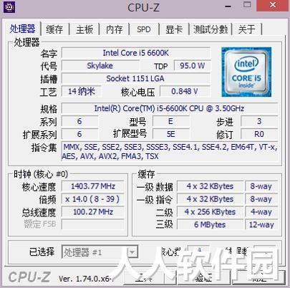This screenshot has width=290, height=288.
Task: Open the 測試分數 benchmark tab
Action: click(x=211, y=29)
